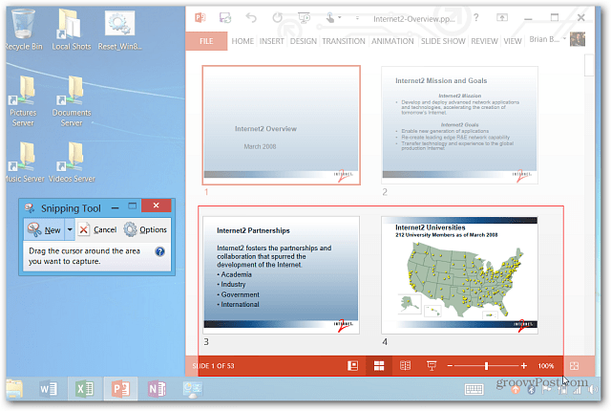Click Slide Sorter view status bar icon
611x411 pixels.
pyautogui.click(x=379, y=366)
